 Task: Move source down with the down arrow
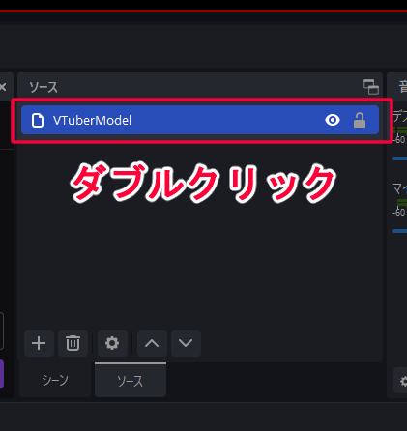tap(186, 343)
